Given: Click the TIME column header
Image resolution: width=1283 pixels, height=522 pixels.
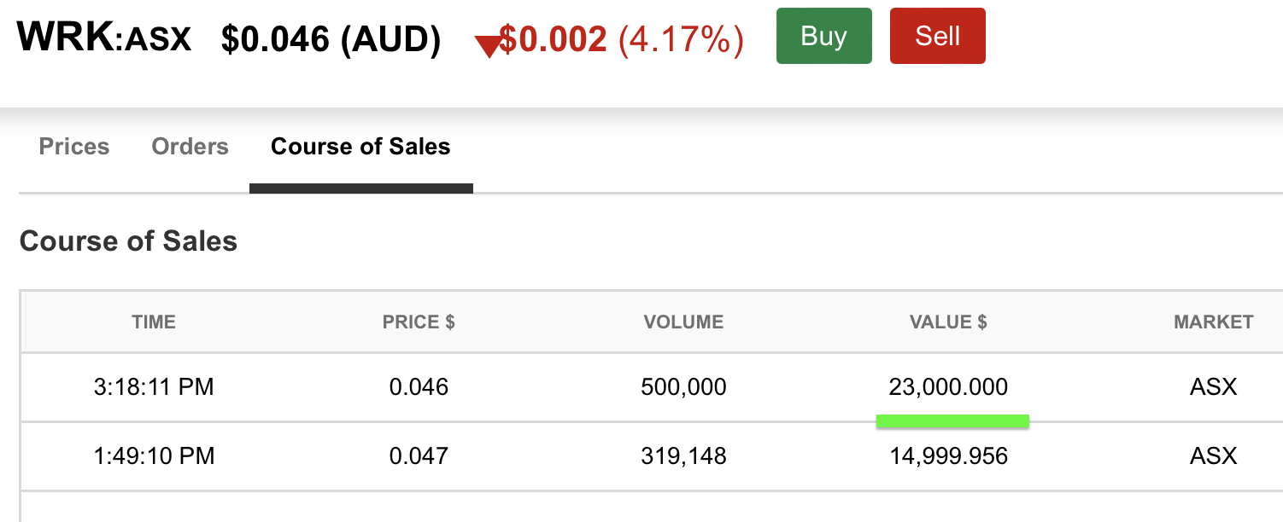Looking at the screenshot, I should (x=154, y=322).
